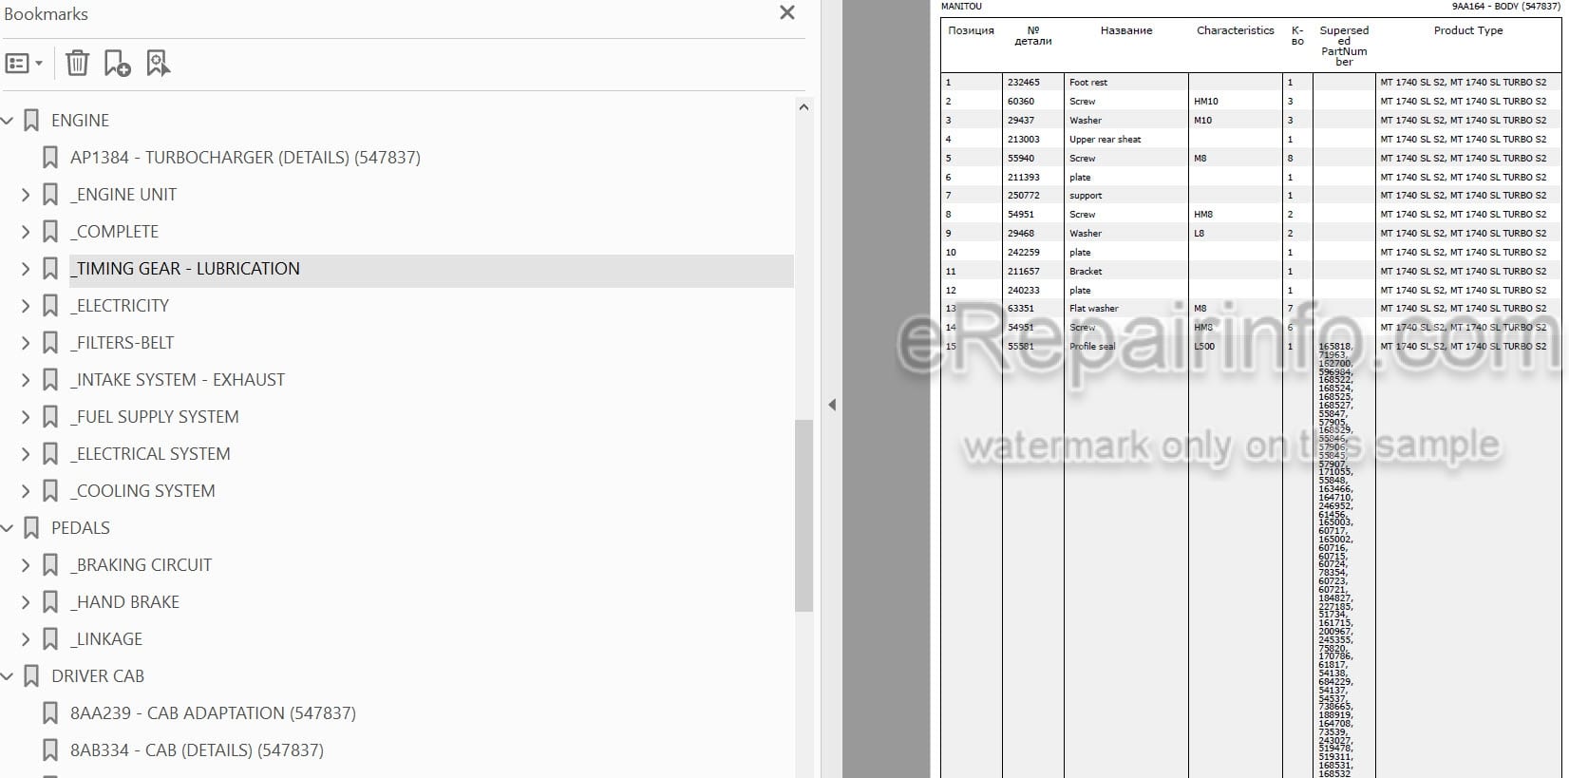This screenshot has width=1569, height=778.
Task: Select part number 250772 for support
Action: pos(1032,196)
